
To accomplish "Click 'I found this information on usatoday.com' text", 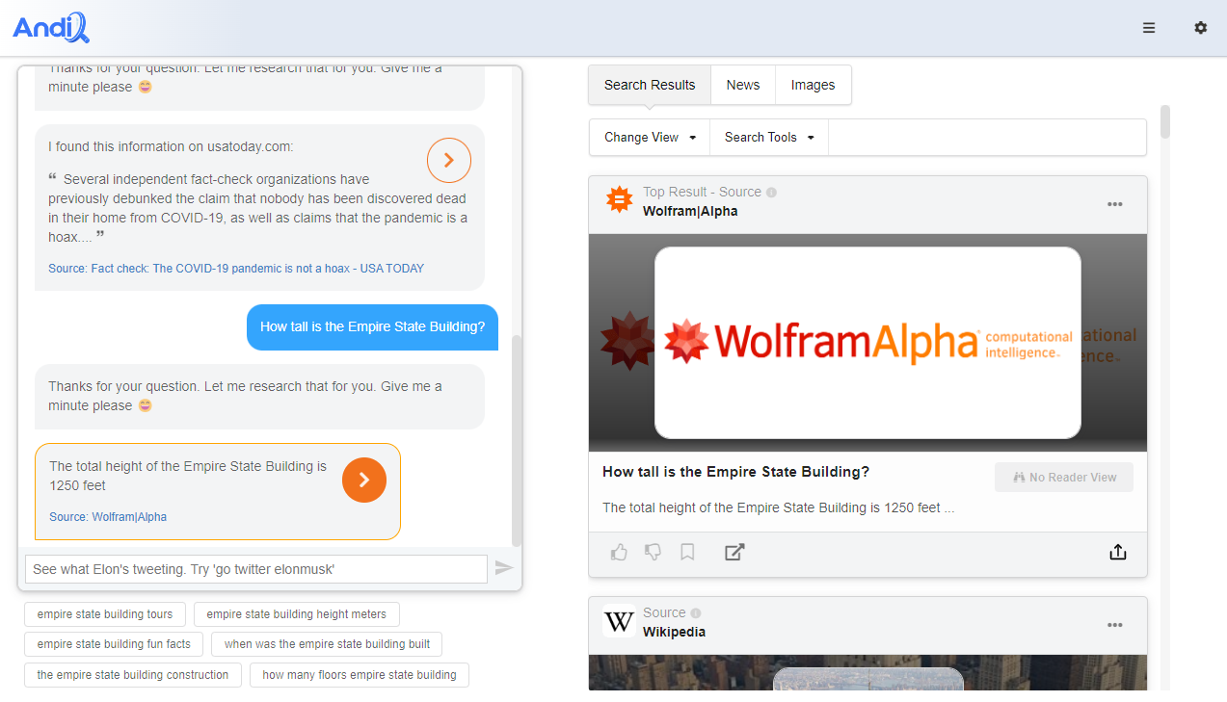I will pyautogui.click(x=171, y=146).
